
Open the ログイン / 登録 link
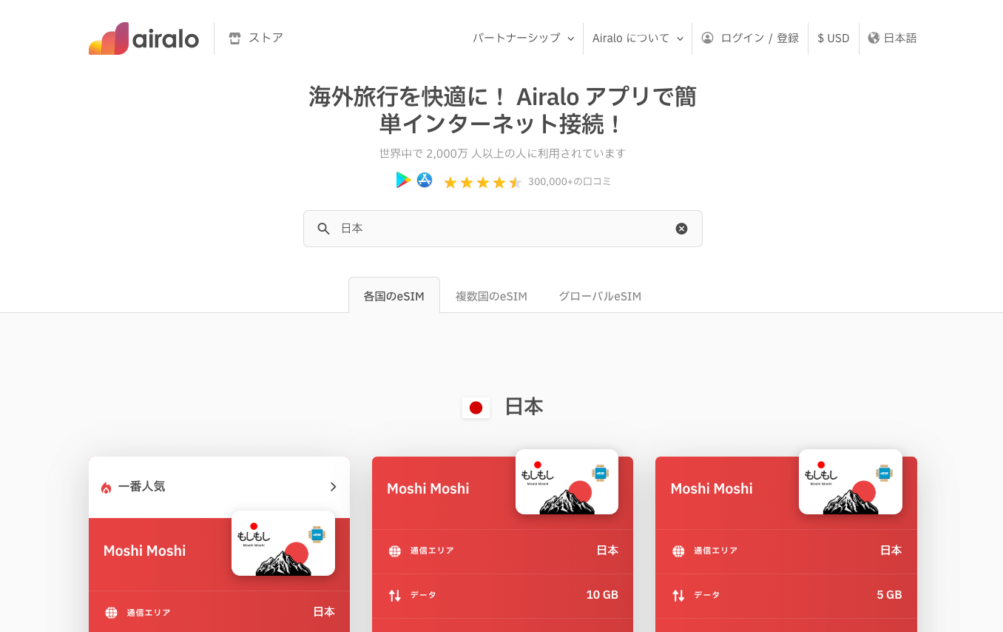pyautogui.click(x=760, y=38)
